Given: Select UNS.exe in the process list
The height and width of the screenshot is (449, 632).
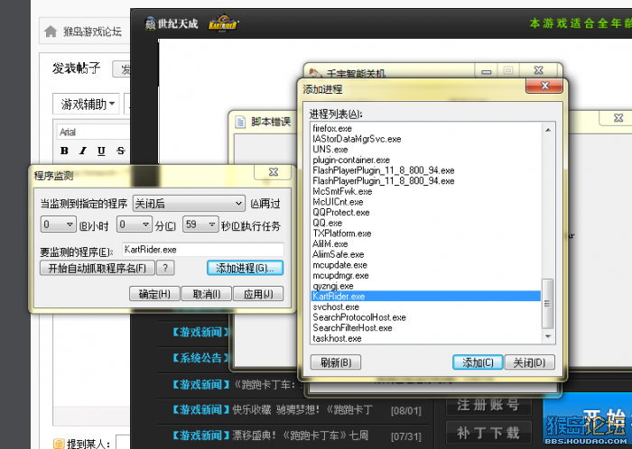Looking at the screenshot, I should click(426, 150).
